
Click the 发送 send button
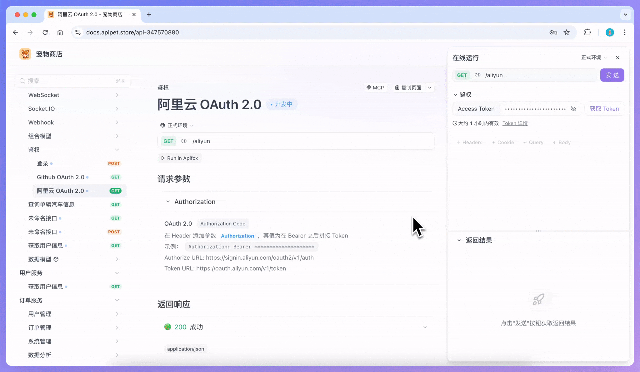[612, 75]
